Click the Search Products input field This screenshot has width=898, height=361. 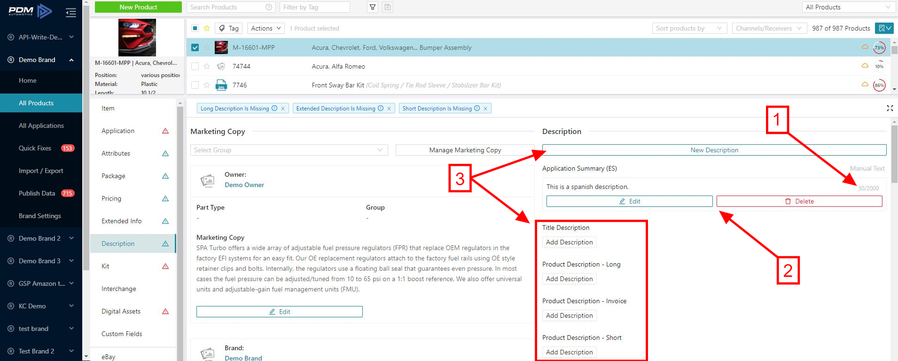[x=231, y=7]
